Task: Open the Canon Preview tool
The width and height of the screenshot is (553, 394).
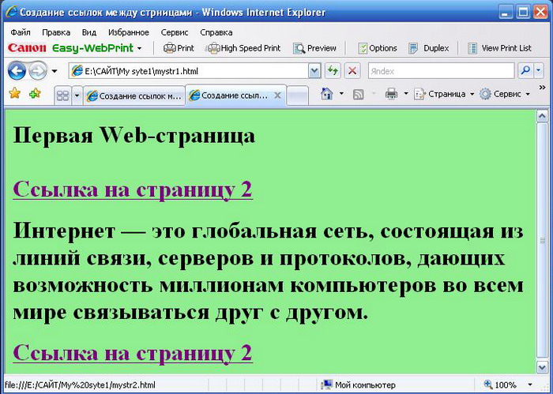Action: 315,48
